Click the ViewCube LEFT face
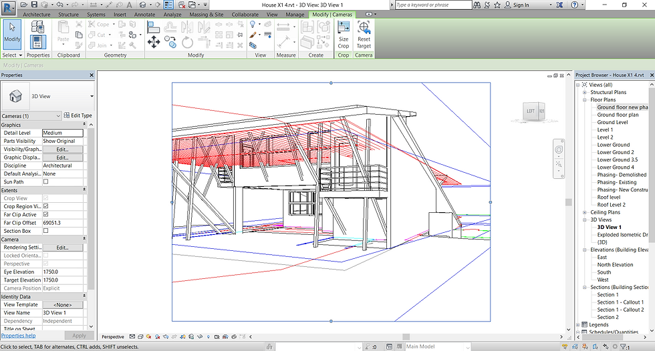 [x=531, y=111]
